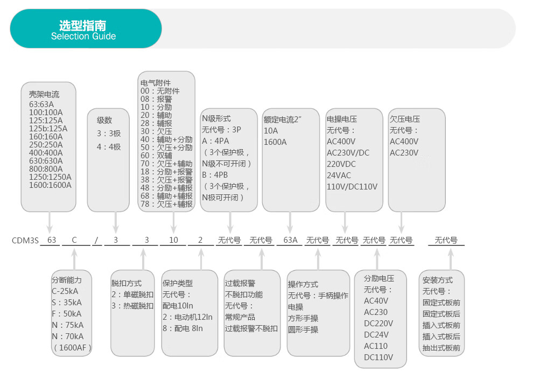Click the CDM3S model prefix text
This screenshot has height=386, width=533.
click(x=25, y=241)
